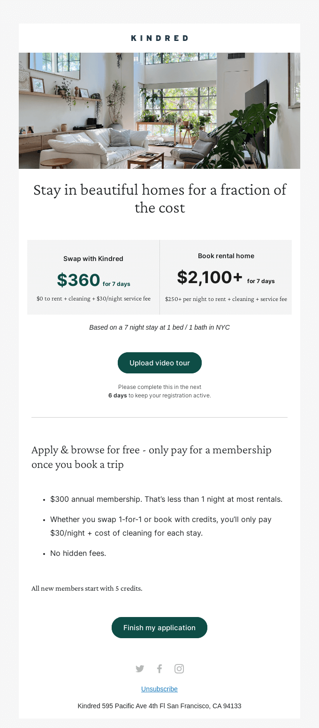This screenshot has width=319, height=728.
Task: Click the 6 days deadline reminder text
Action: [159, 391]
